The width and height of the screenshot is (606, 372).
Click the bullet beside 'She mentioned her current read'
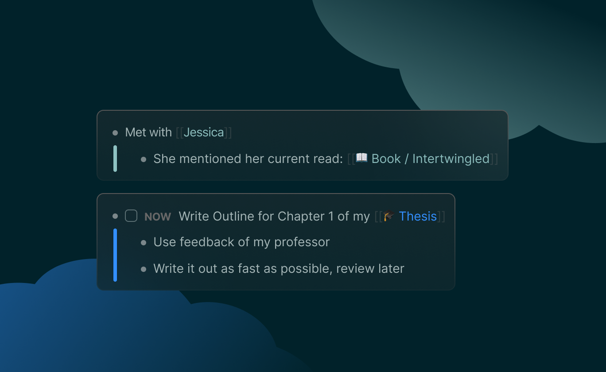tap(144, 159)
